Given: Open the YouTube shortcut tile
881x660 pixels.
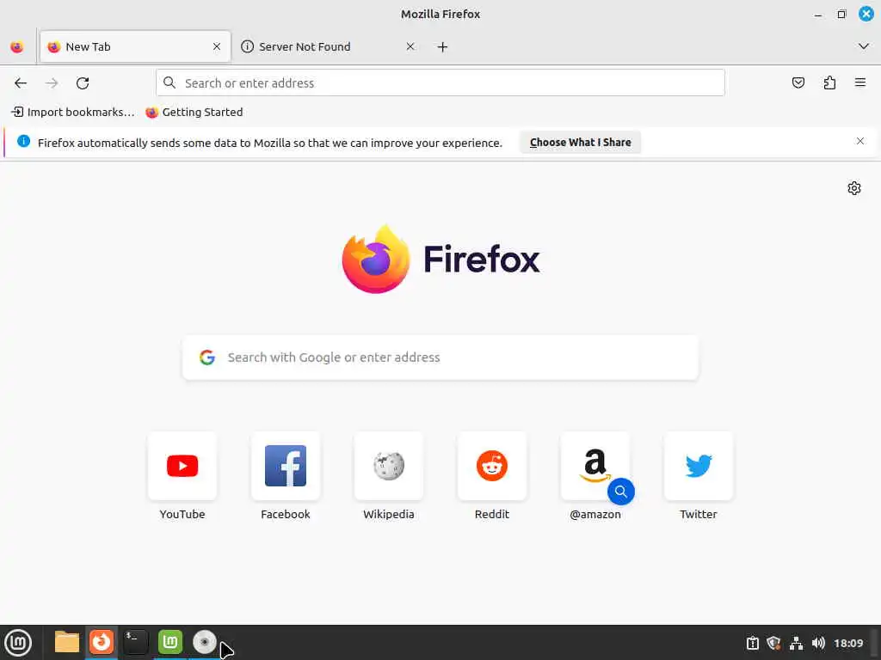Looking at the screenshot, I should click(182, 466).
